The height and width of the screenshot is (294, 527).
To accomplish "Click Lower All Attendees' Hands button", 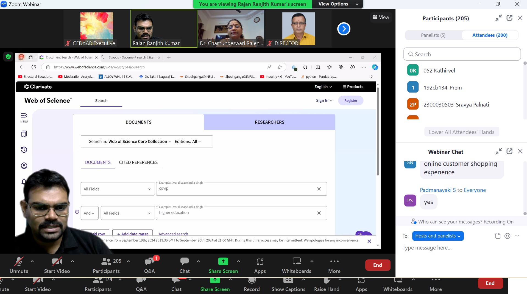I will (461, 132).
